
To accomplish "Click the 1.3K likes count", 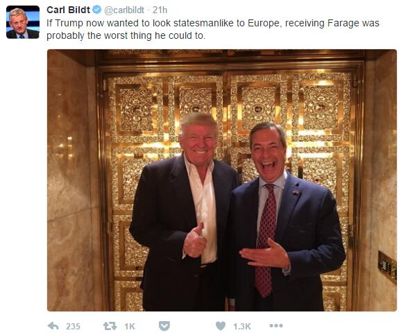I will (x=242, y=326).
